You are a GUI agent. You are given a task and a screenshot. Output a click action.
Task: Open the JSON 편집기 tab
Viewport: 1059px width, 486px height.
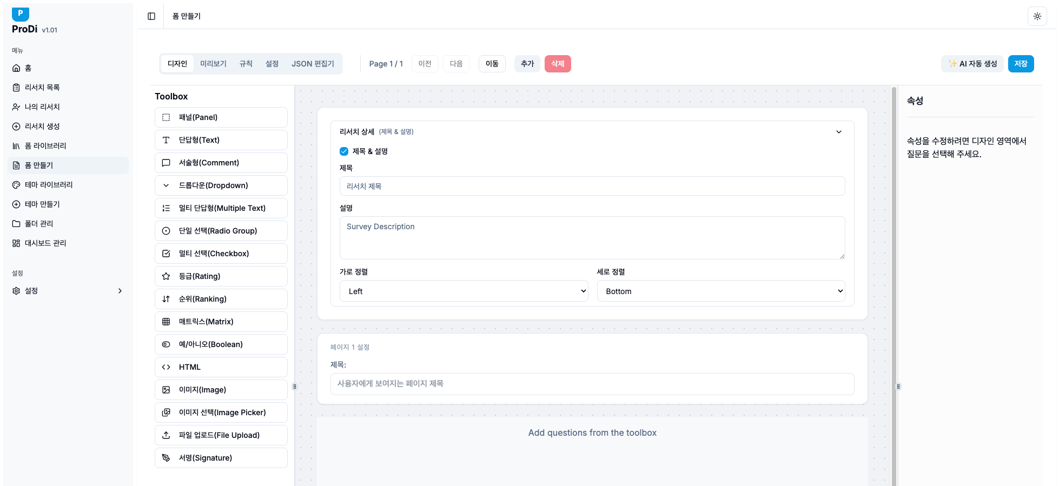click(313, 64)
